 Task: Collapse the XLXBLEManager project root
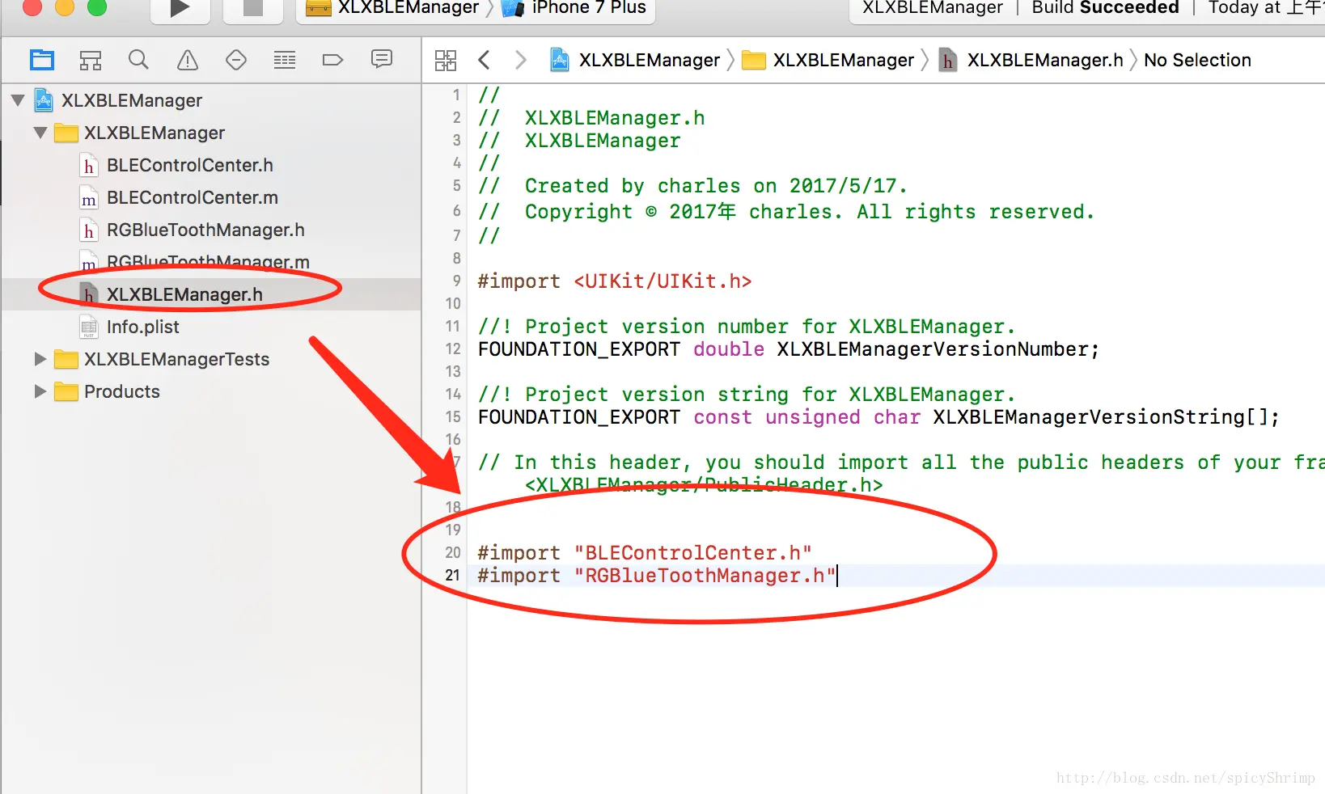(x=18, y=100)
